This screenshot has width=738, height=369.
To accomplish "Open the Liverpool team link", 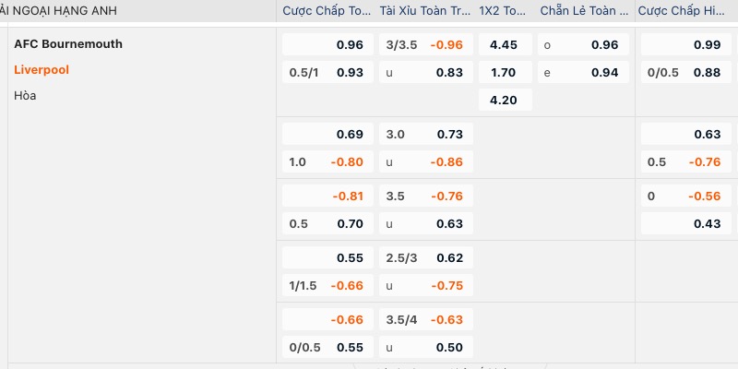I will [x=42, y=70].
